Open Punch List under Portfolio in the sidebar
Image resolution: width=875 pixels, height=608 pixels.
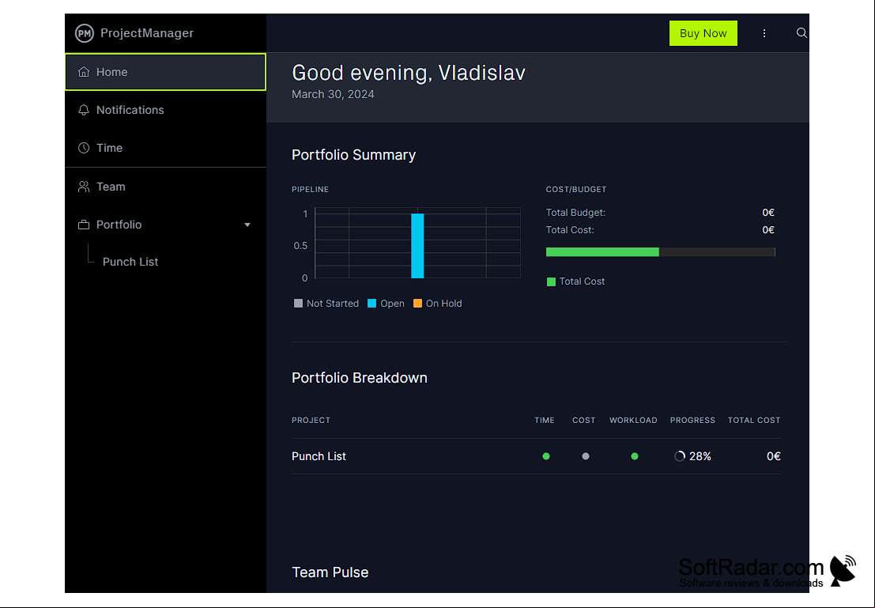click(x=130, y=262)
